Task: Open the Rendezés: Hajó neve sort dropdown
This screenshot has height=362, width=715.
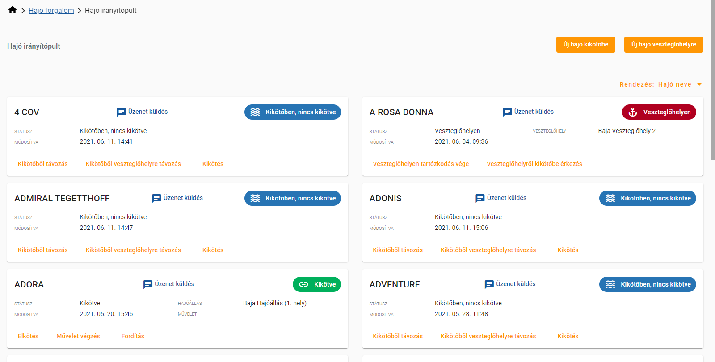Action: [655, 84]
